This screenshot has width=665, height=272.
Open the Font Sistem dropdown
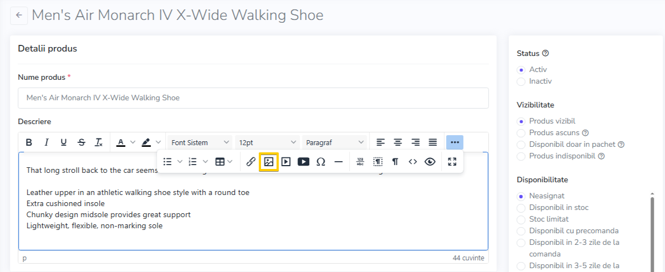pyautogui.click(x=200, y=142)
